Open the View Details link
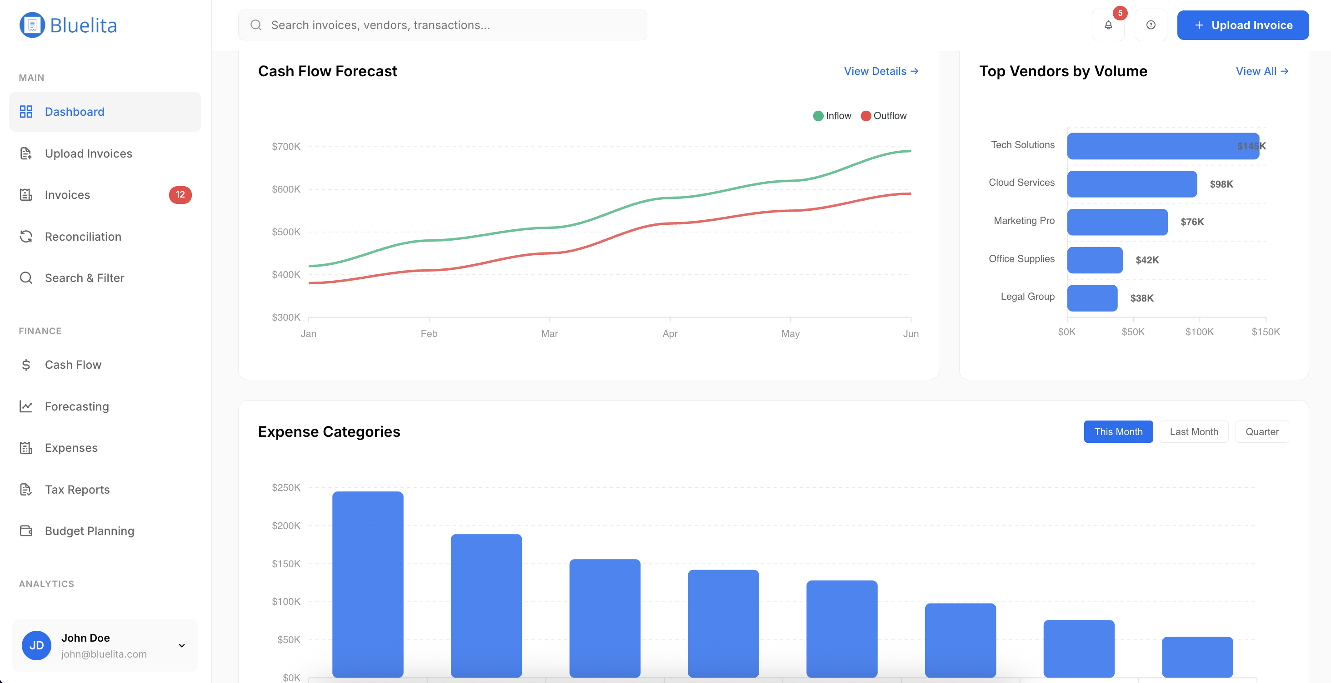 pyautogui.click(x=881, y=71)
